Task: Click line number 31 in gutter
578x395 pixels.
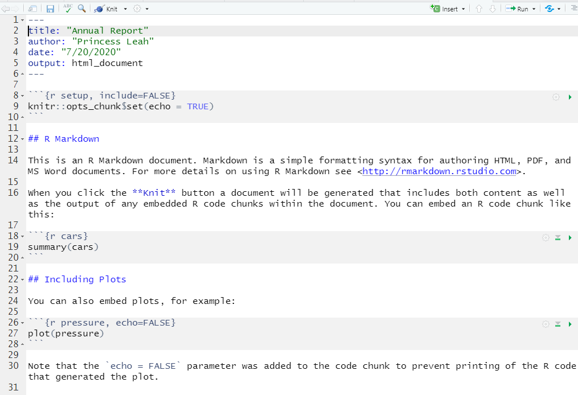Action: pos(13,388)
